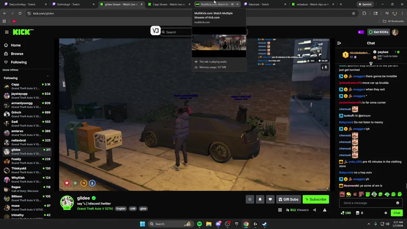The height and width of the screenshot is (229, 407).
Task: Go to Following in Kick sidebar
Action: (19, 62)
